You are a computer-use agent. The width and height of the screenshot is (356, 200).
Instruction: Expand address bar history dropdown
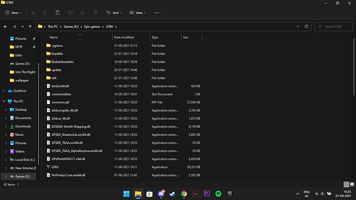click(298, 26)
